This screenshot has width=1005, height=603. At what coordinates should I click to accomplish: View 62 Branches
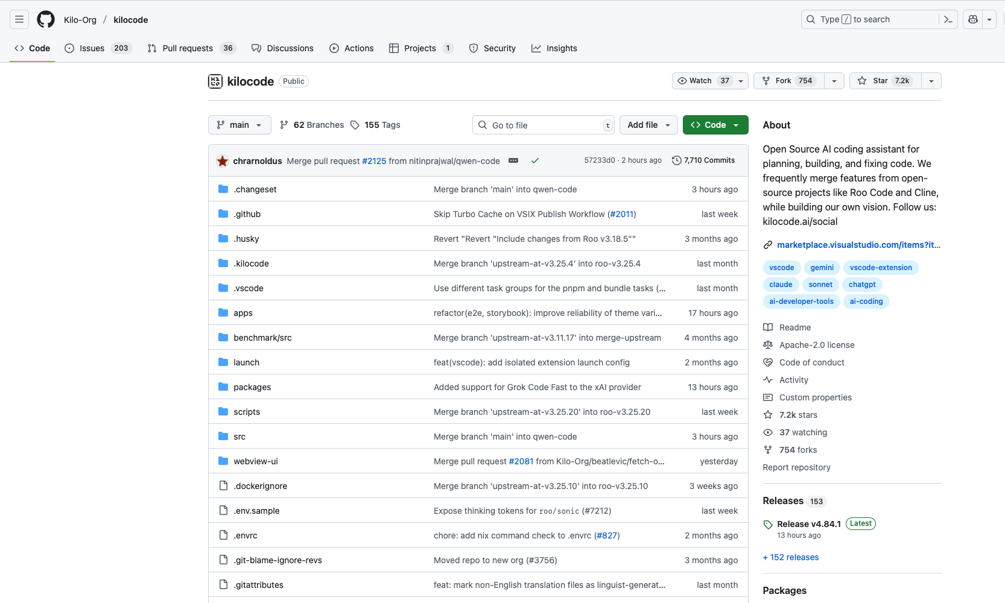312,125
